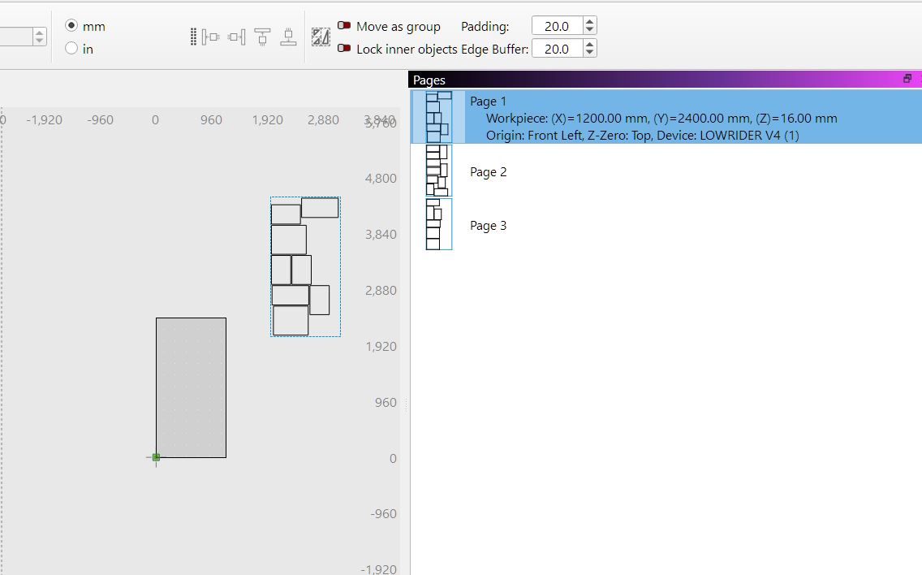Select the in units radio button
The height and width of the screenshot is (575, 922).
[71, 48]
